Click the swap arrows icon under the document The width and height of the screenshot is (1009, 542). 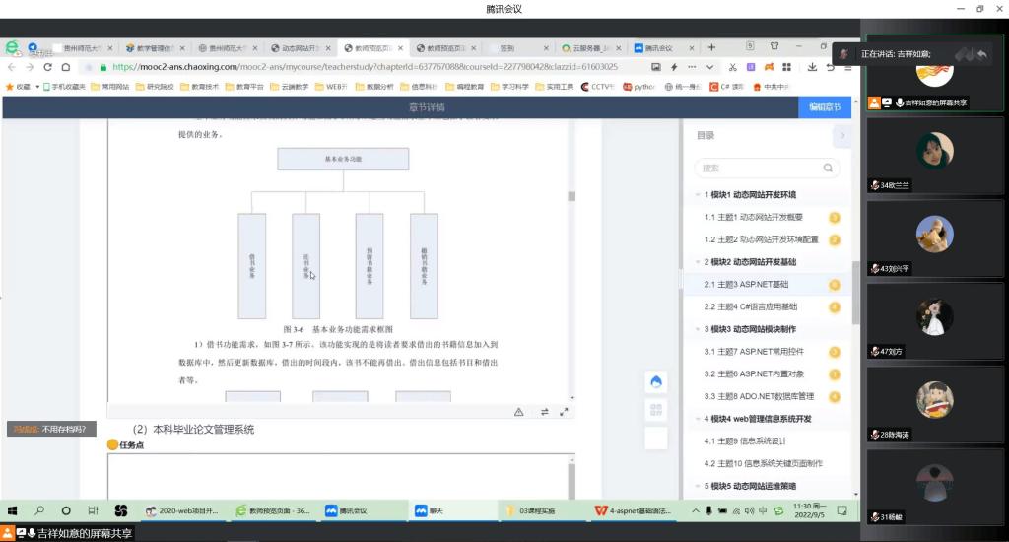[543, 412]
